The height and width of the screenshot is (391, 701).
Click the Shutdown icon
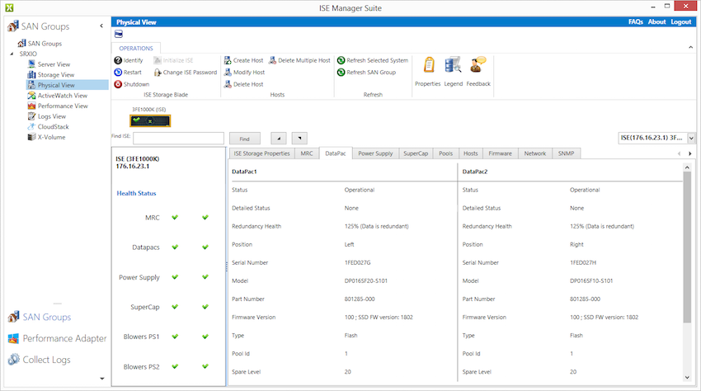point(118,84)
